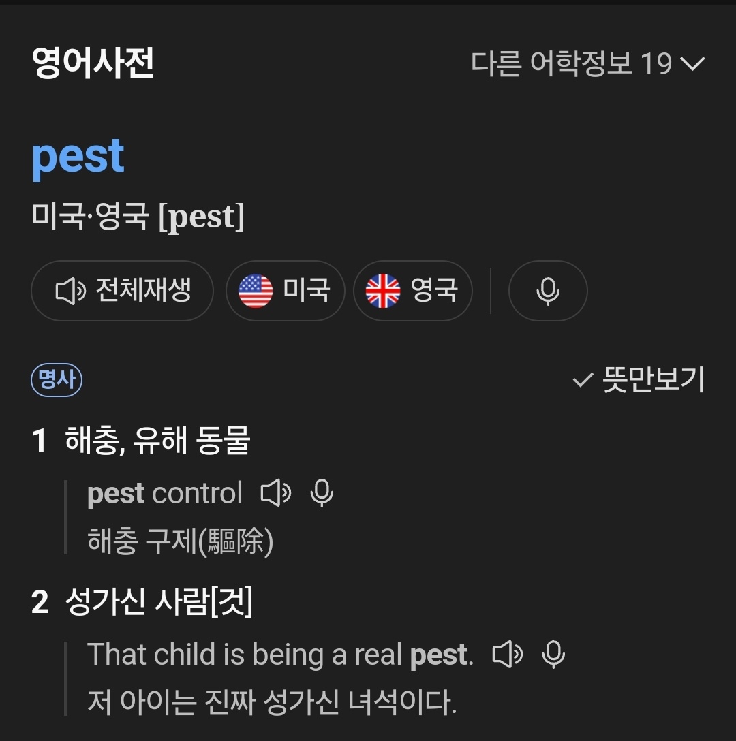Play American pronunciation via US flag
This screenshot has width=736, height=741.
tap(285, 291)
